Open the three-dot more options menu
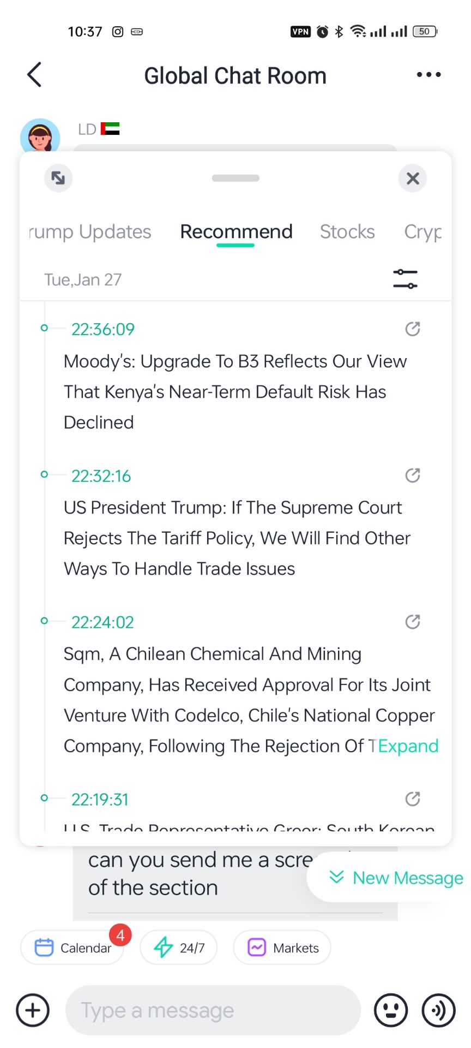 (428, 75)
